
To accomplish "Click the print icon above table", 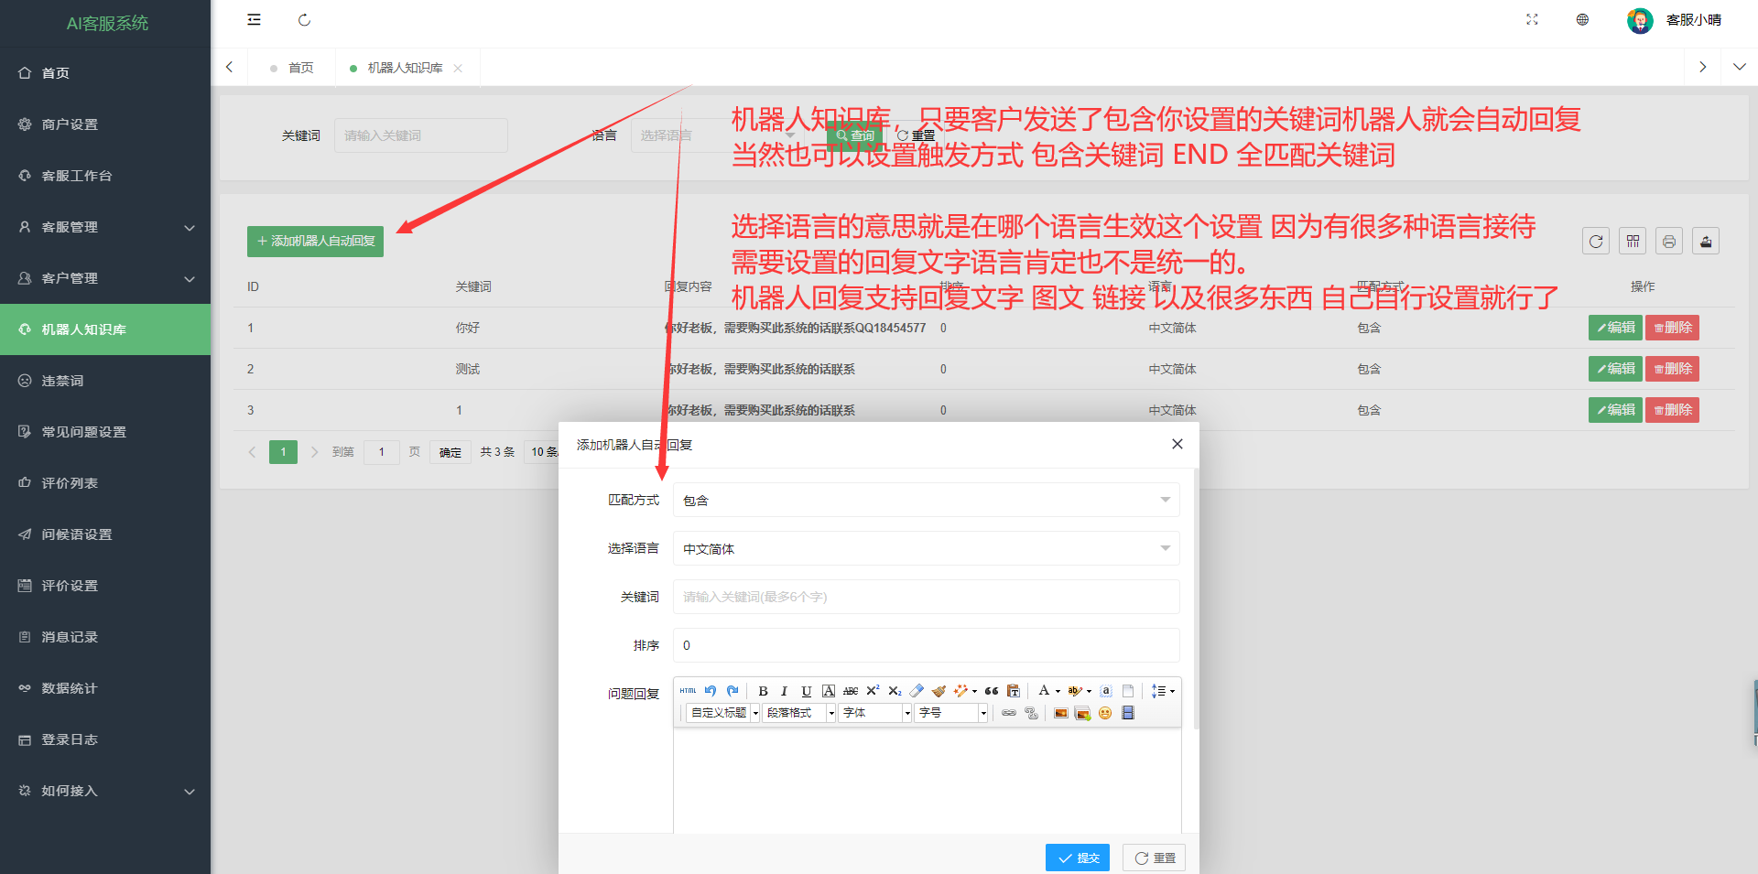I will coord(1669,241).
